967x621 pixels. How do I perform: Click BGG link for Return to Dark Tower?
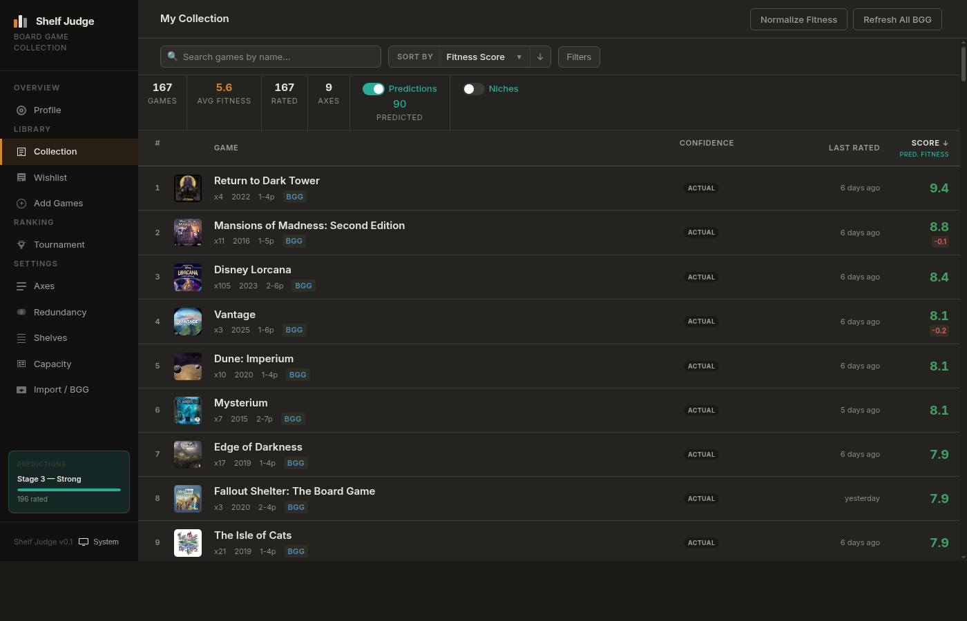(x=295, y=197)
